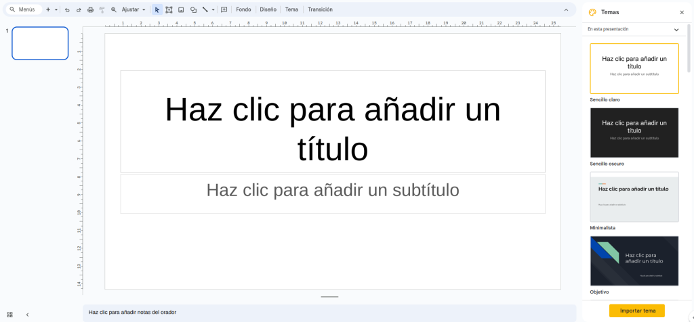Close the Temas side panel
Image resolution: width=694 pixels, height=322 pixels.
coord(682,12)
